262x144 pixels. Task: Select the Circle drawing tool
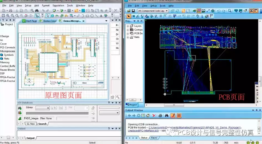[x=92, y=16]
